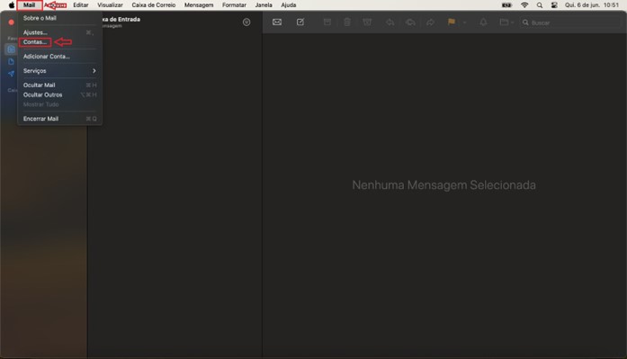The image size is (627, 359).
Task: Expand the Move to folder dropdown arrow
Action: click(x=512, y=22)
